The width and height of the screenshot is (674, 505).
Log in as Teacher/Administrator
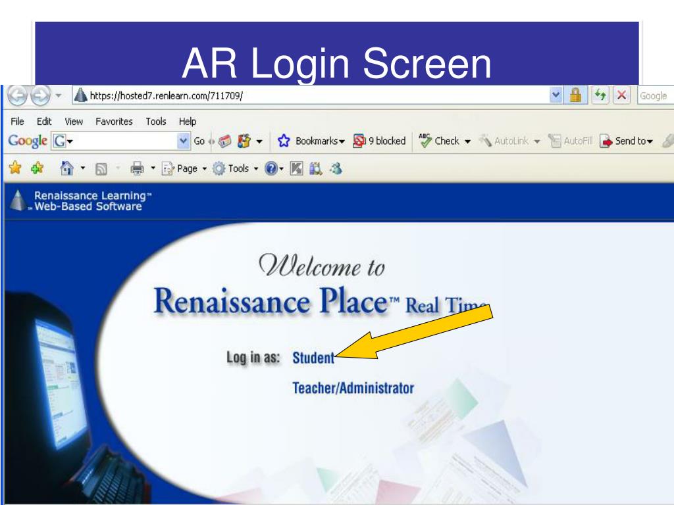(353, 387)
